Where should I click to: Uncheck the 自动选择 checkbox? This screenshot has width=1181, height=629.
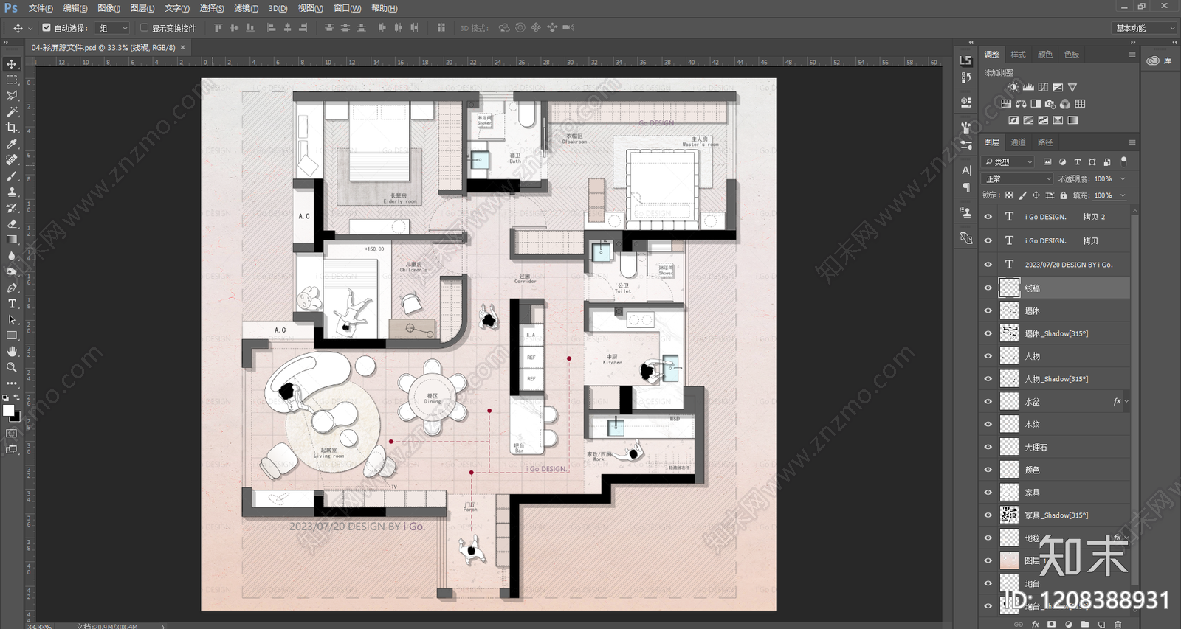pos(47,28)
